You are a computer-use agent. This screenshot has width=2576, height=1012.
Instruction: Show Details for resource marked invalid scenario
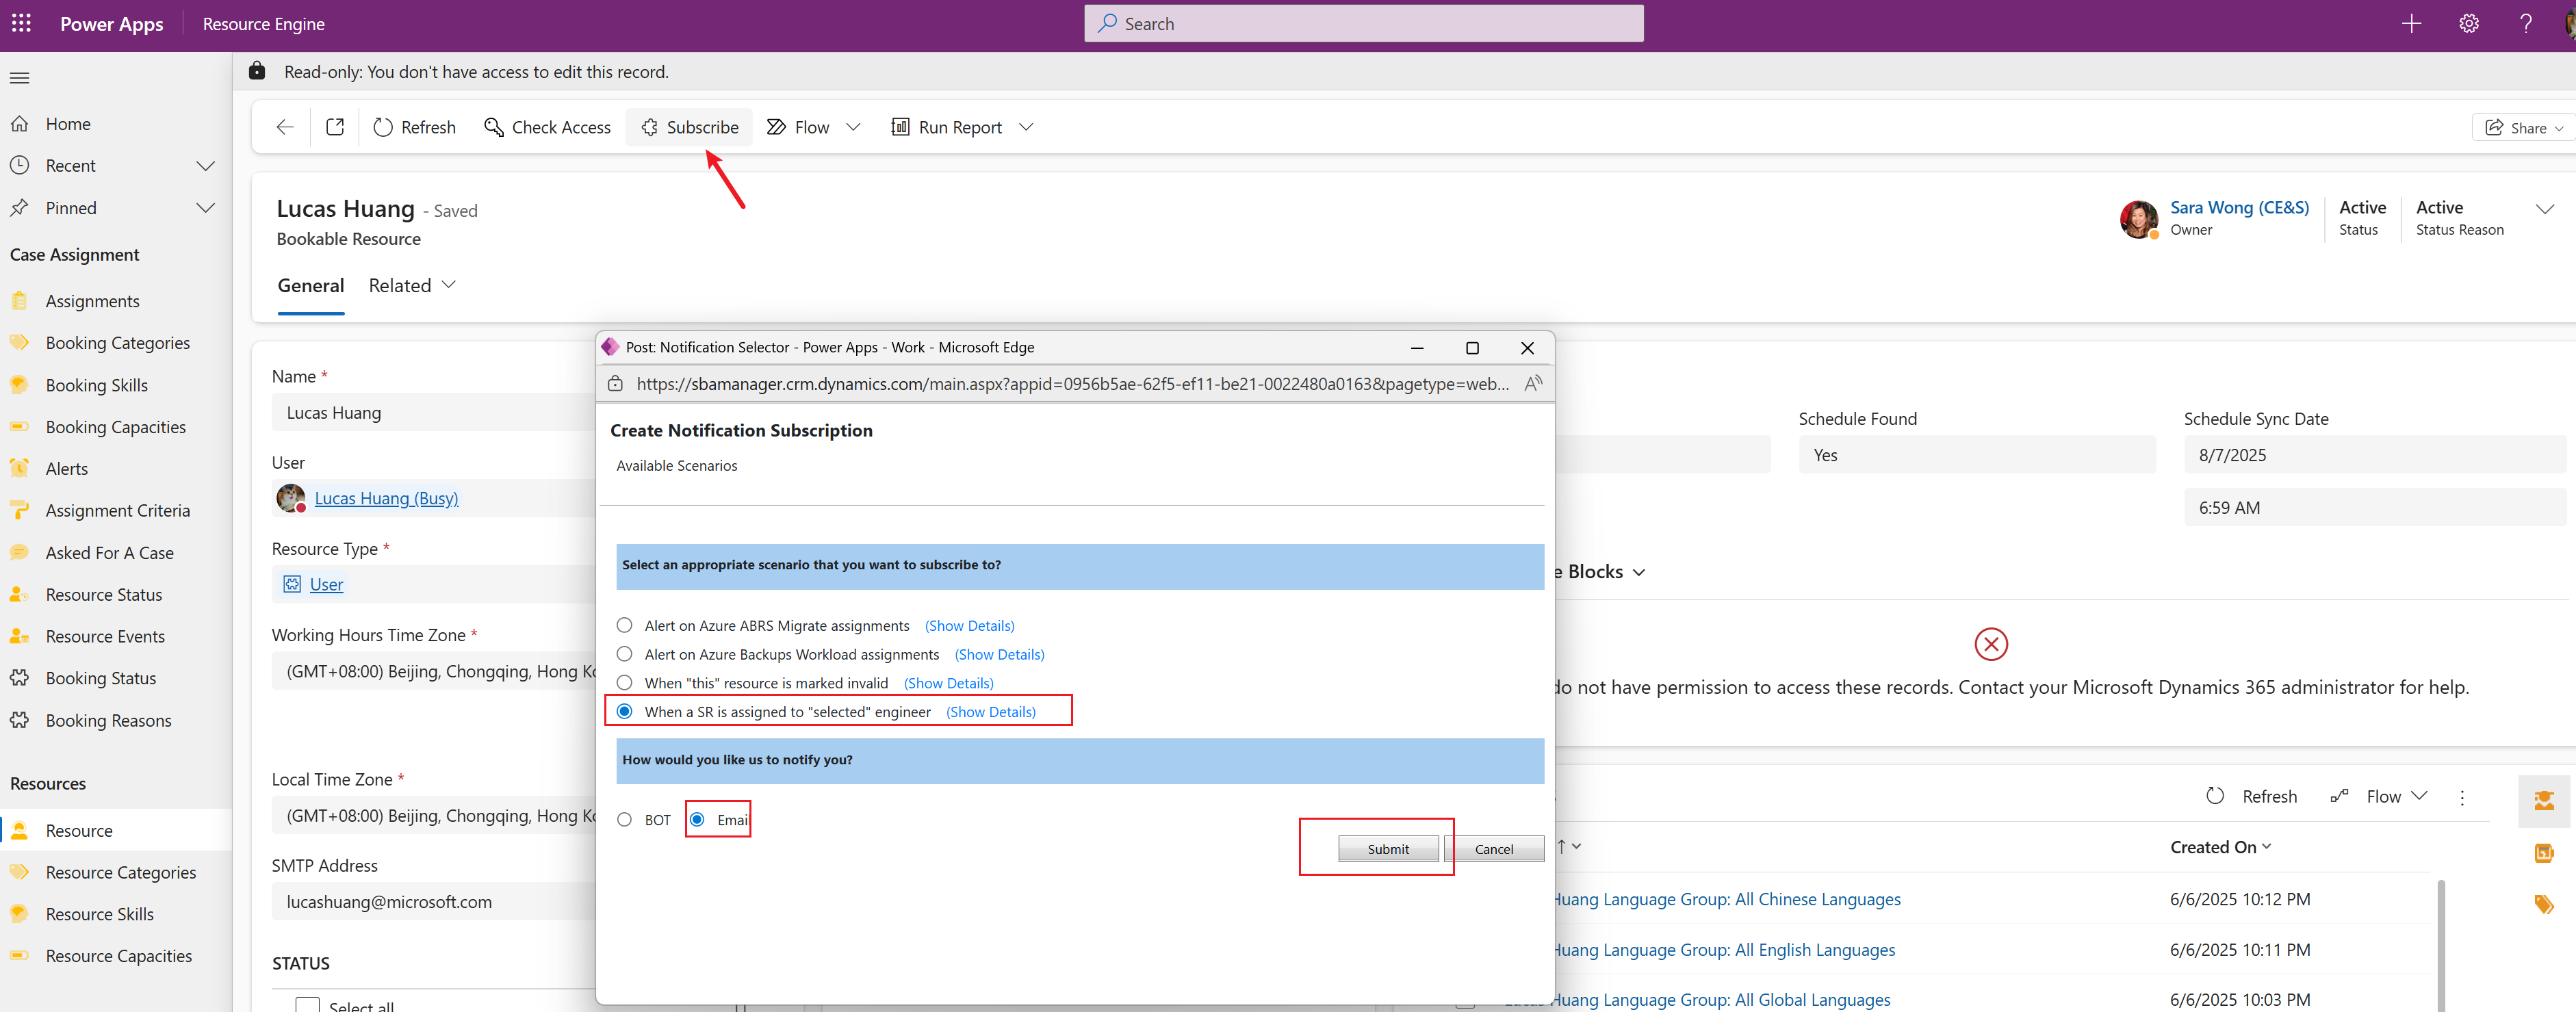[x=948, y=683]
